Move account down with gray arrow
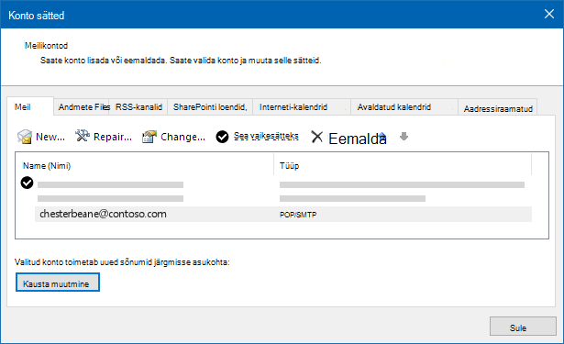This screenshot has width=564, height=344. point(404,137)
